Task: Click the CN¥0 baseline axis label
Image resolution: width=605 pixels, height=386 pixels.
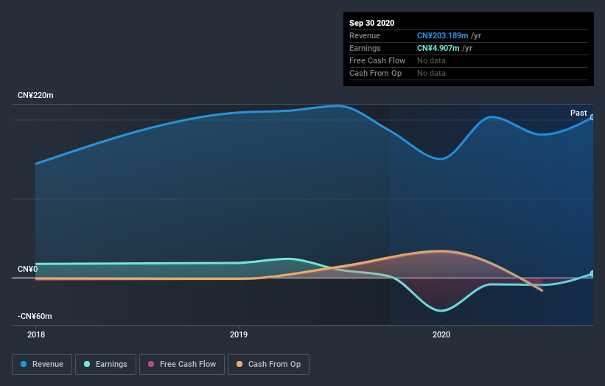Action: tap(27, 269)
